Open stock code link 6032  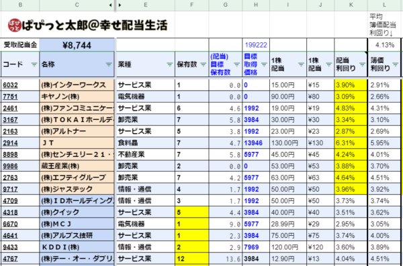pos(10,85)
